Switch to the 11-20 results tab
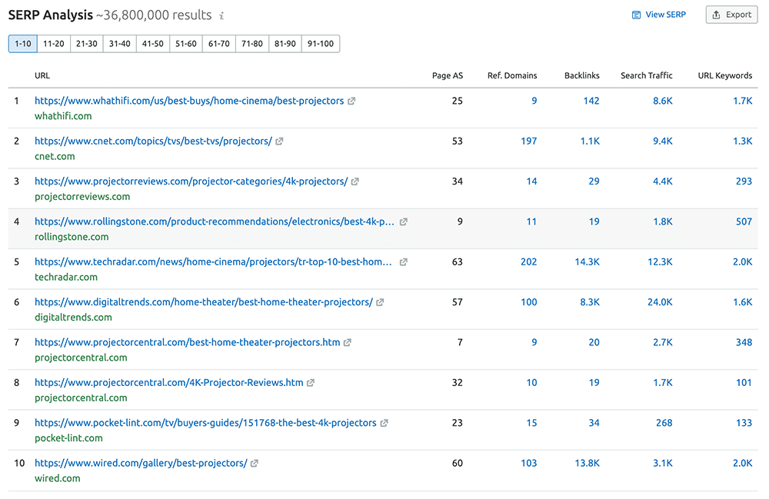The width and height of the screenshot is (769, 499). [54, 44]
